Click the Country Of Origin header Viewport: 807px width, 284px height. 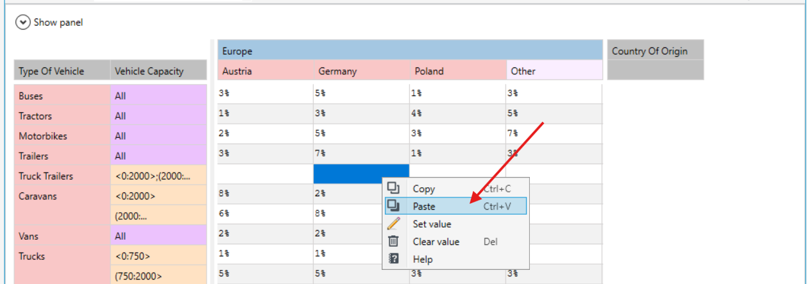point(655,51)
